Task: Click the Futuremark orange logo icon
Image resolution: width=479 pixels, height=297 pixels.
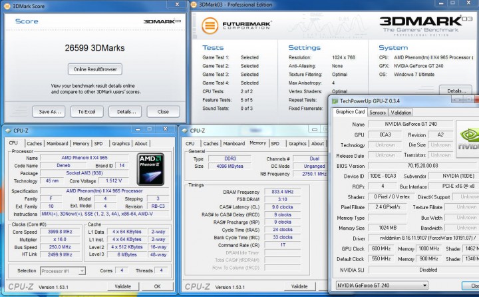Action: (x=210, y=26)
